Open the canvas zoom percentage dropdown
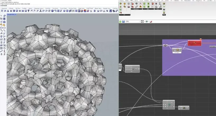This screenshot has height=116, width=216. click(x=132, y=21)
